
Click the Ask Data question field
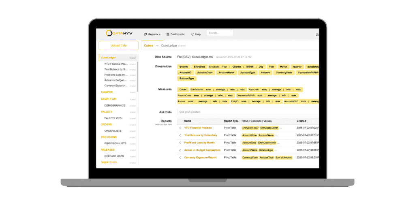[x=247, y=112]
